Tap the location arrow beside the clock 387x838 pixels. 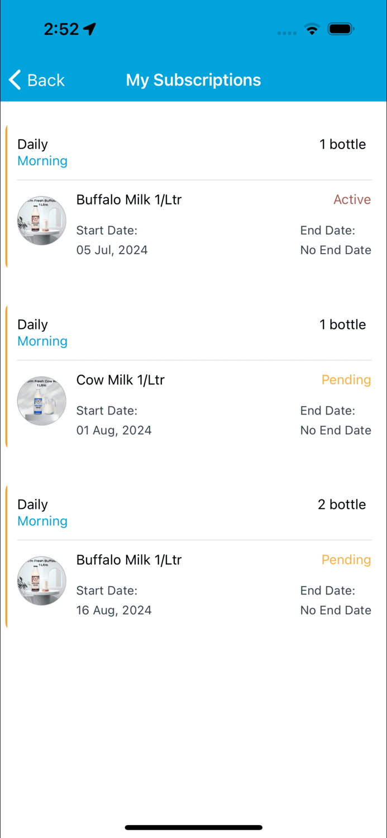pos(90,27)
